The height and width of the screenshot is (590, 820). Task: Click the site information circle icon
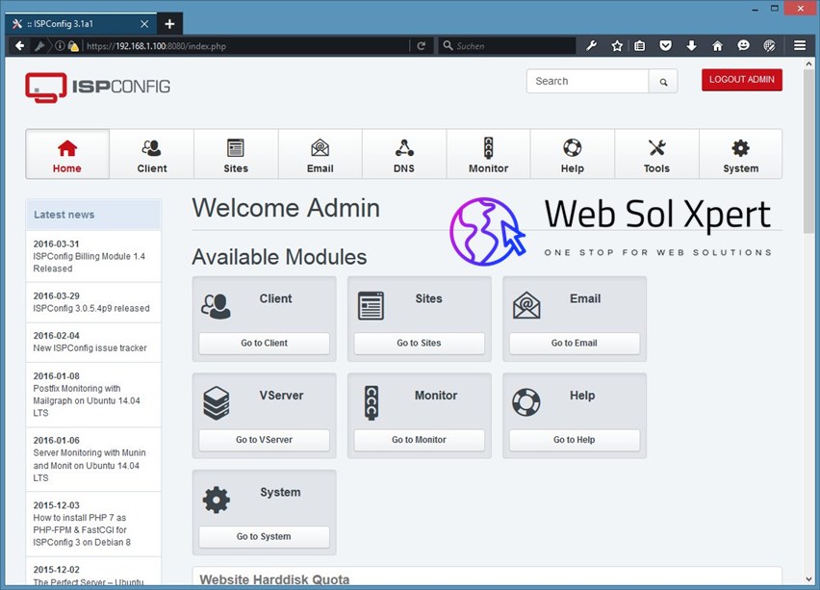[60, 46]
